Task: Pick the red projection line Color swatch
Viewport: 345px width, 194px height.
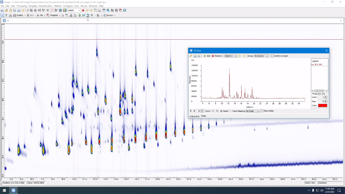Action: 322,106
